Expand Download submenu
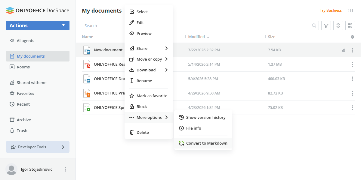Image resolution: width=361 pixels, height=180 pixels. [x=149, y=70]
